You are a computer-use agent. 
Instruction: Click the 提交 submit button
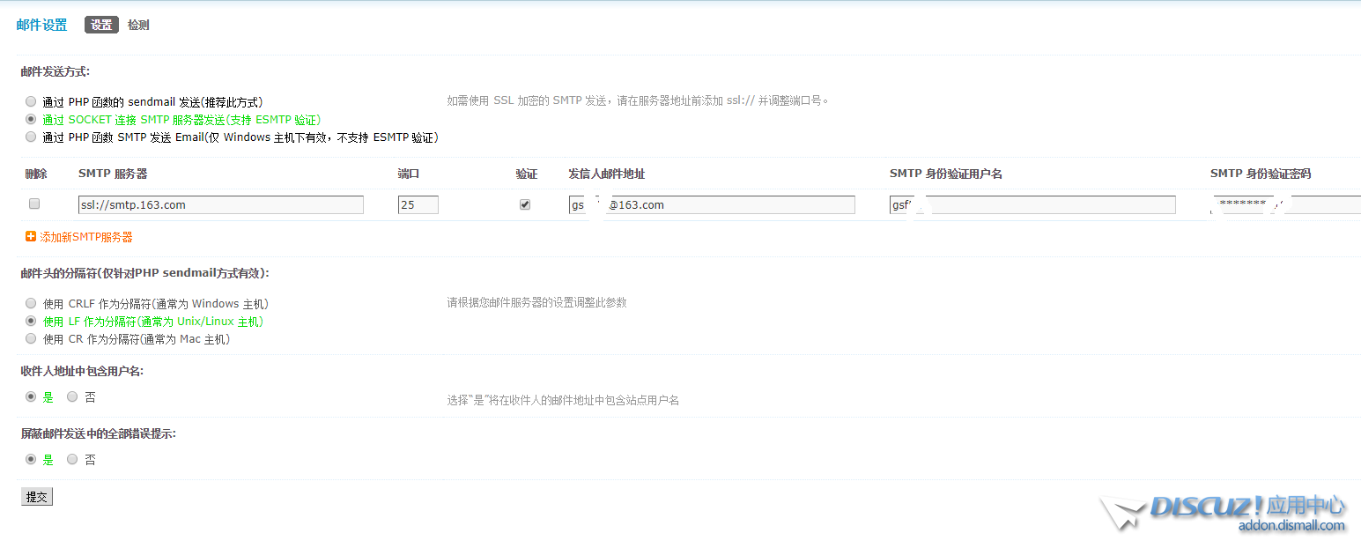[x=37, y=497]
